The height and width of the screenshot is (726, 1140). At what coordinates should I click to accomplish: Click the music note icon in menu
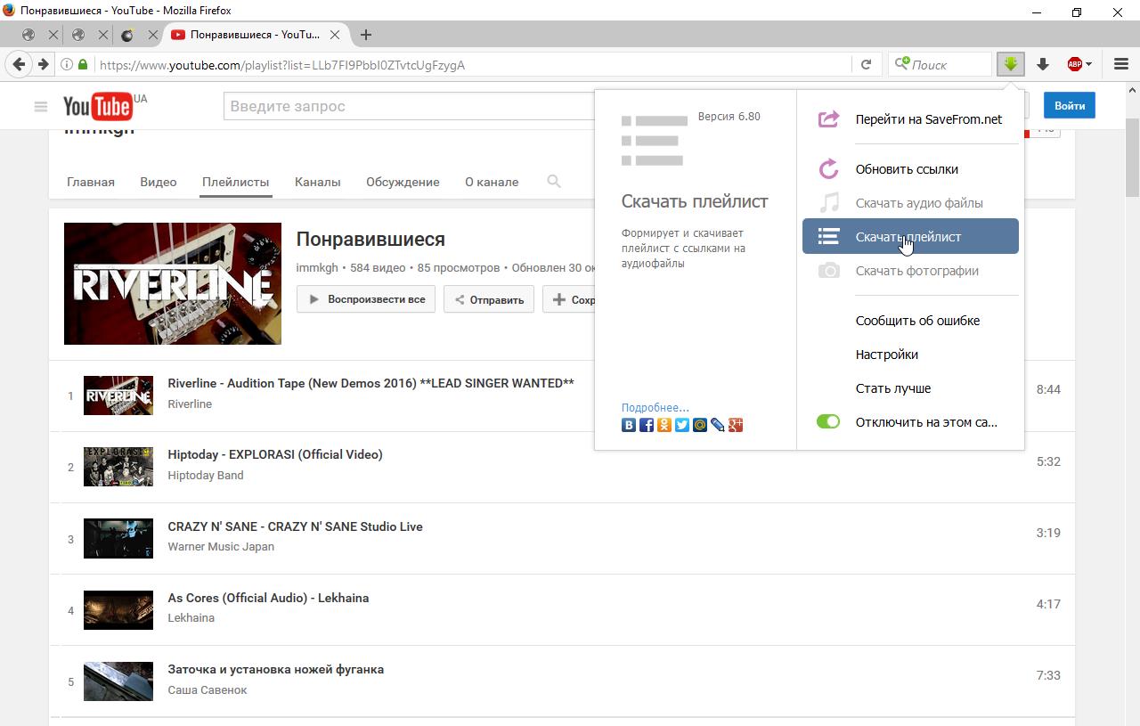pyautogui.click(x=829, y=202)
